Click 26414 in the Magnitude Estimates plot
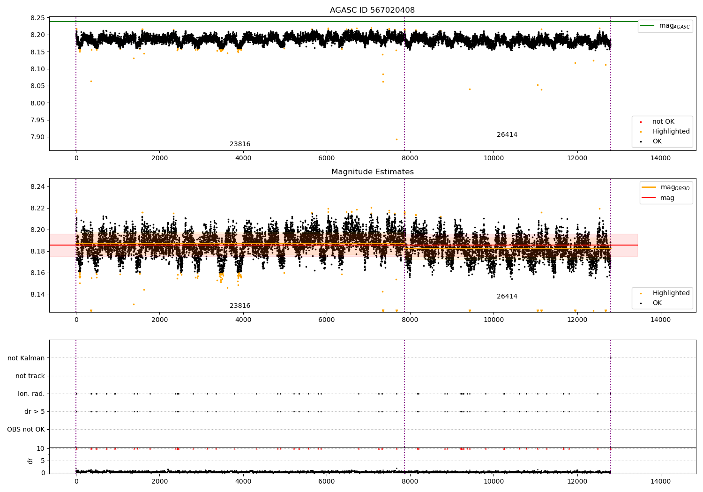703x492 pixels. pyautogui.click(x=507, y=297)
